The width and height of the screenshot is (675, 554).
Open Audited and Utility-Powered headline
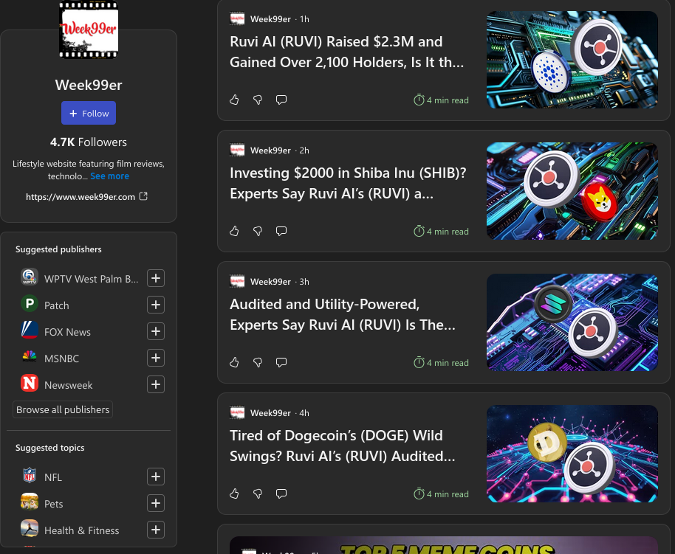point(343,314)
